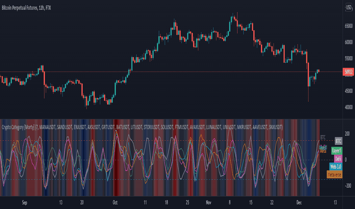Select the 60000 price axis label
Screen dimensions: 355x209
click(349, 42)
